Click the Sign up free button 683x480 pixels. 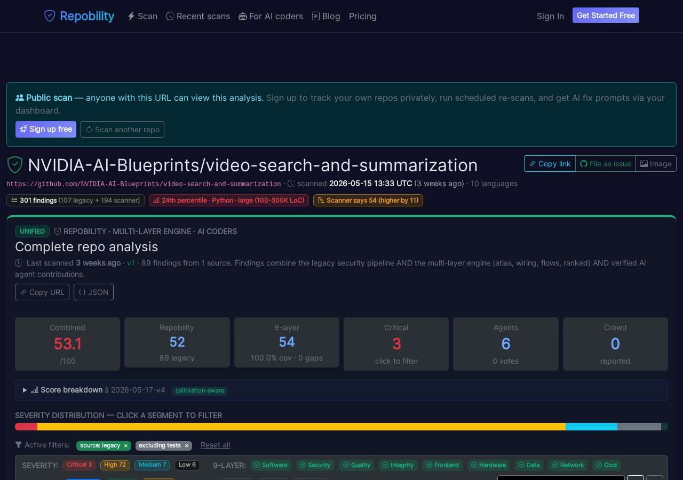(46, 130)
